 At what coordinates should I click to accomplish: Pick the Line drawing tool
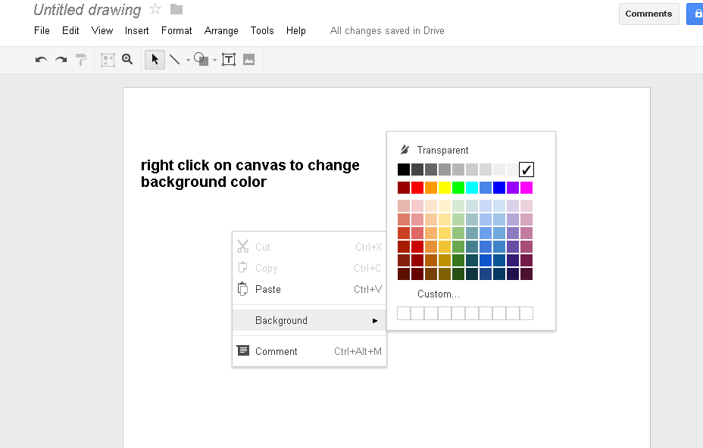pos(174,60)
